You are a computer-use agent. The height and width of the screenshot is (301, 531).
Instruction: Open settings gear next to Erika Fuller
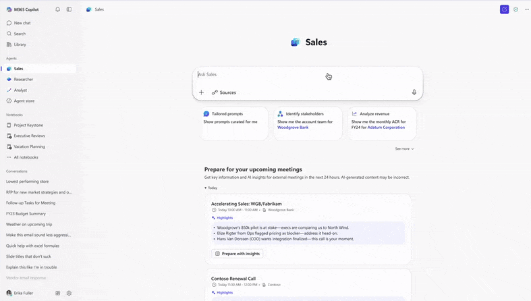coord(69,293)
